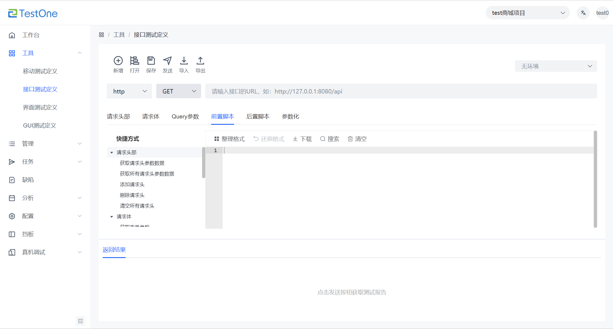Click the 新增 (add new) toolbar icon
Image resolution: width=613 pixels, height=329 pixels.
tap(118, 61)
